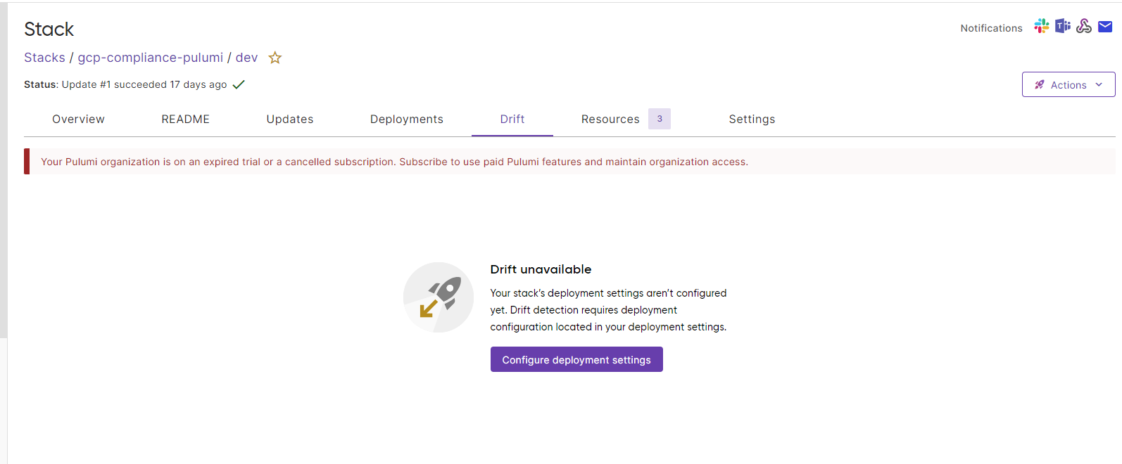
Task: Open the Resources tab
Action: click(610, 119)
